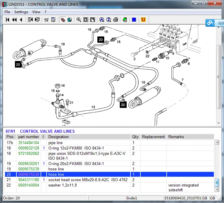
Task: Select part number 3514484104
Action: [x=29, y=143]
